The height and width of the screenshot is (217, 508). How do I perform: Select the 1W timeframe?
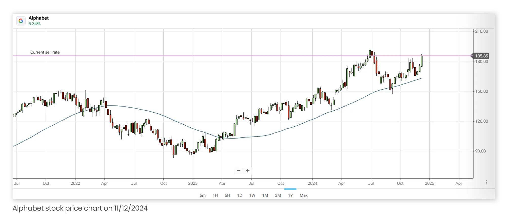pyautogui.click(x=252, y=195)
